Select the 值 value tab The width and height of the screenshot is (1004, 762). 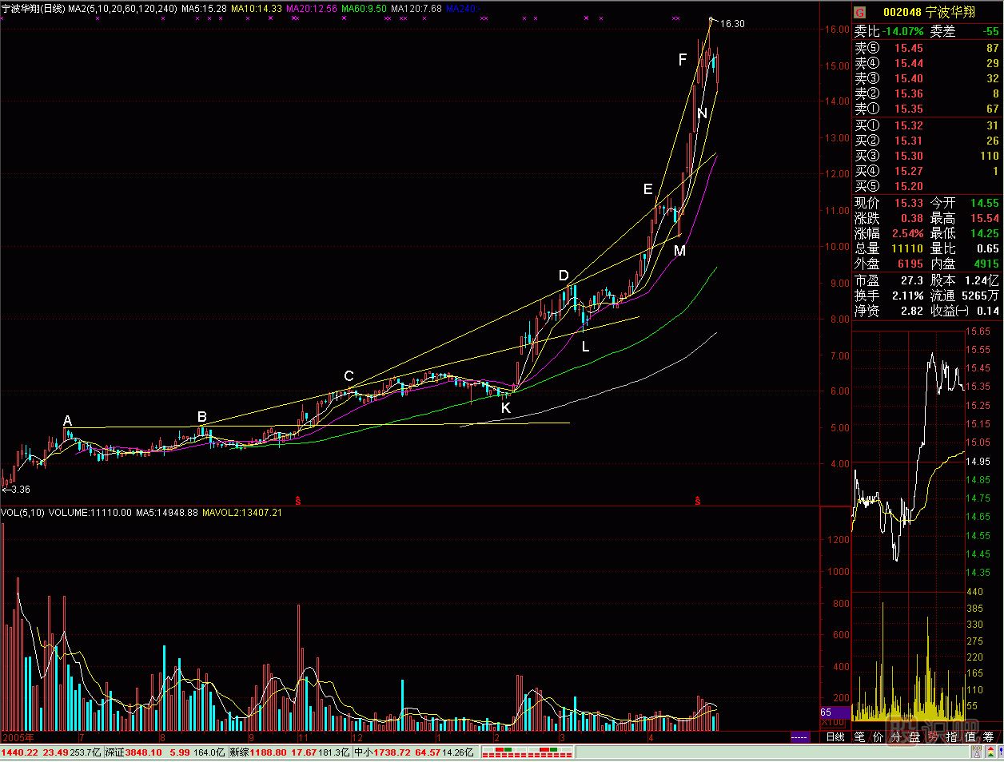point(970,736)
